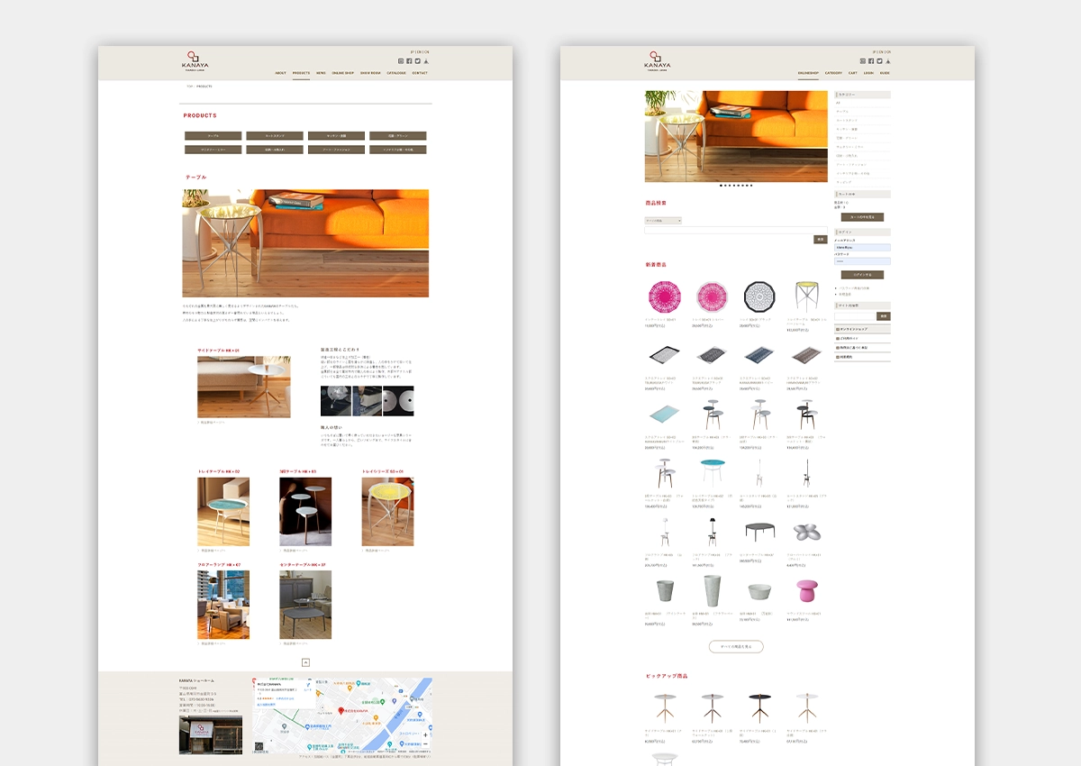
Task: Select PRODUCTS in the navigation bar
Action: pyautogui.click(x=301, y=73)
